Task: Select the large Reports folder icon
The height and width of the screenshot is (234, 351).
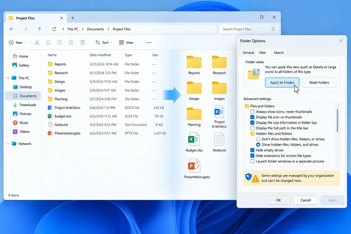Action: [x=194, y=62]
